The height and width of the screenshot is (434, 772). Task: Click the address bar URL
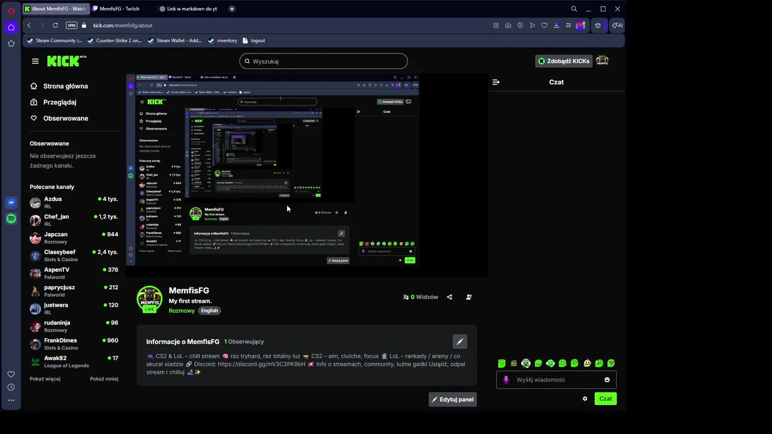point(122,25)
